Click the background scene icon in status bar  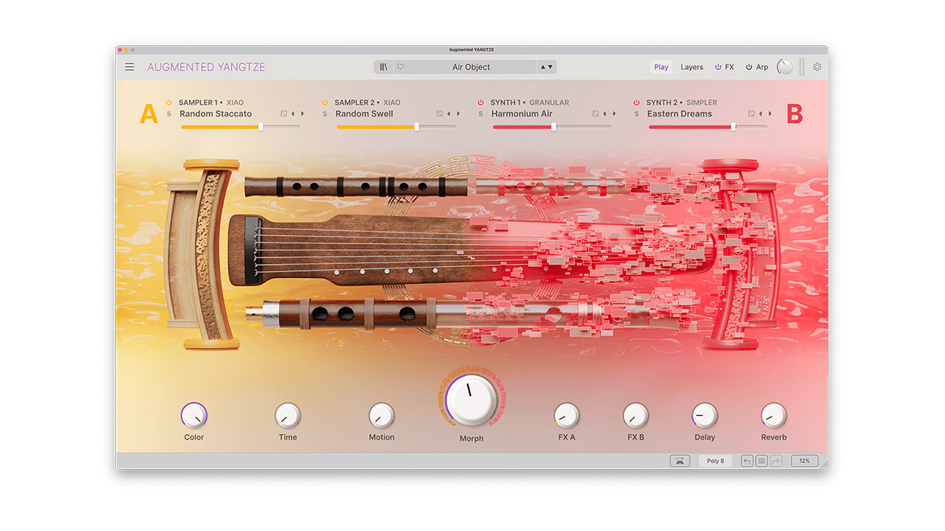click(x=680, y=461)
